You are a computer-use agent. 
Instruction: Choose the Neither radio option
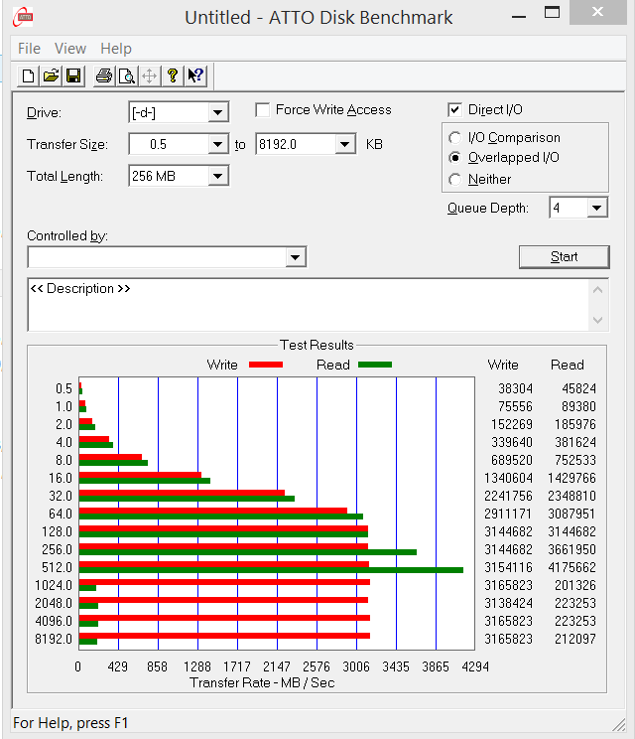(x=455, y=180)
